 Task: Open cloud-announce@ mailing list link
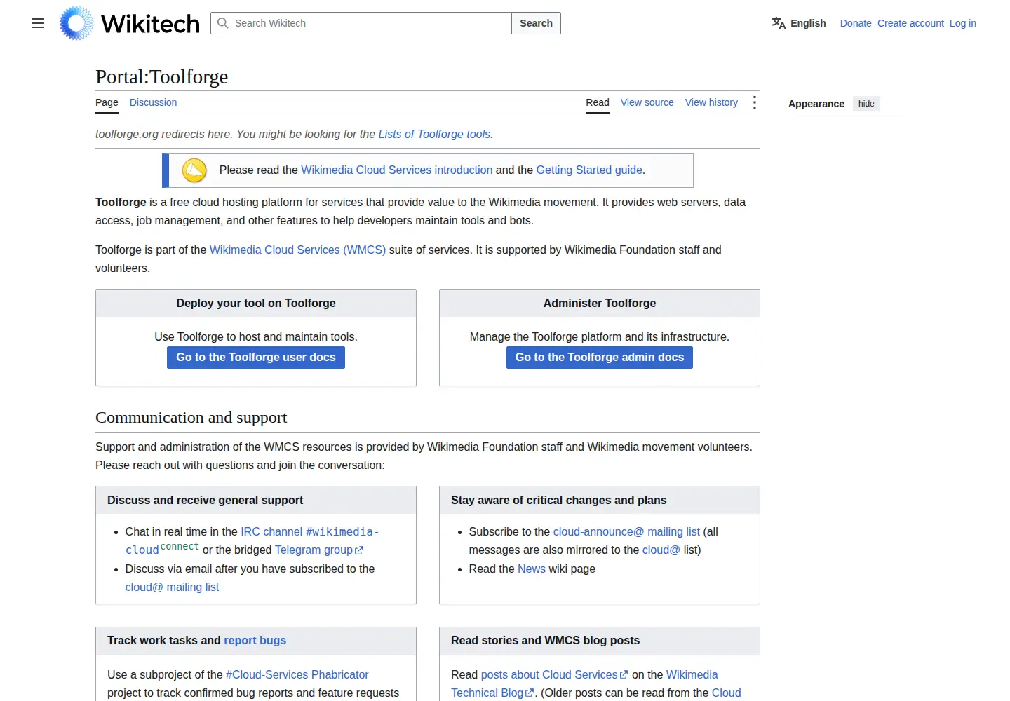click(626, 531)
